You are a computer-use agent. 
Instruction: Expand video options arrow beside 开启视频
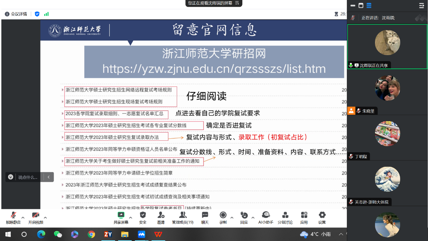click(45, 218)
